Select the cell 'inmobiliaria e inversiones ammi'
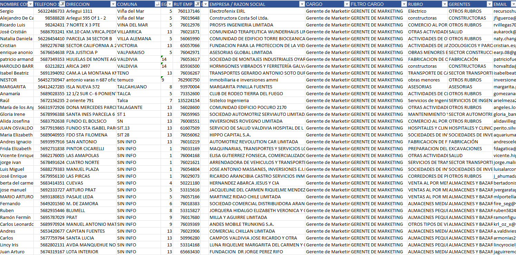The image size is (516, 255). tap(257, 80)
